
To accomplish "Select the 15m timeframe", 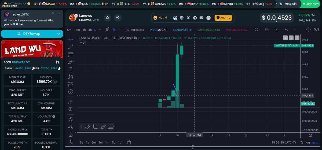I will point(77,30).
